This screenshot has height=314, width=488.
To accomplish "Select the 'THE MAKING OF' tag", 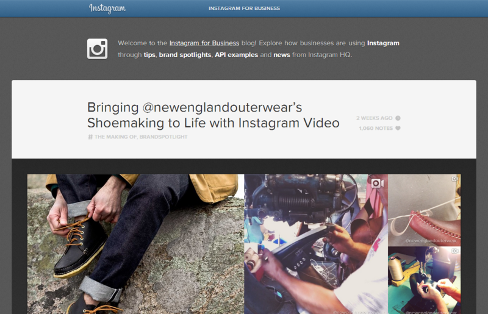I will (115, 137).
